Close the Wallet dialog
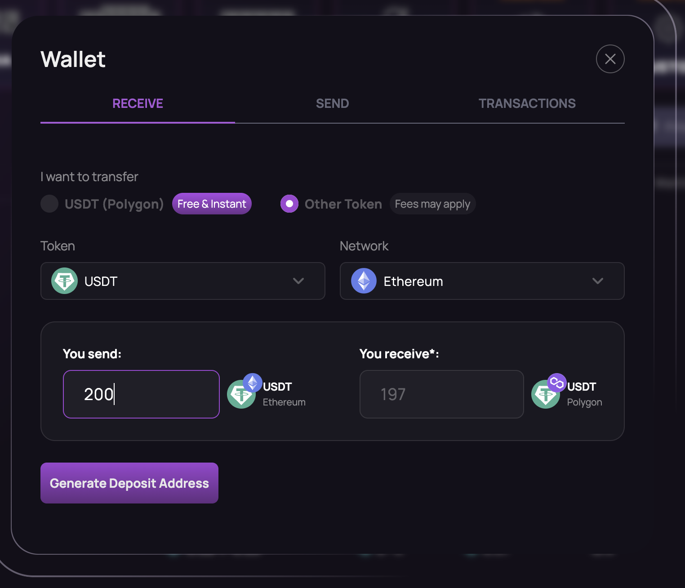Image resolution: width=685 pixels, height=588 pixels. pos(610,59)
